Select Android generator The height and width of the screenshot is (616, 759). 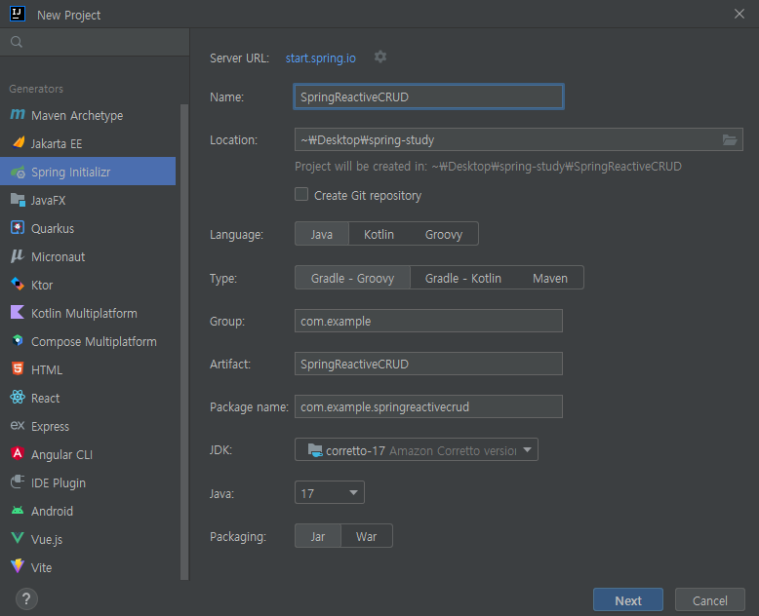click(x=88, y=511)
